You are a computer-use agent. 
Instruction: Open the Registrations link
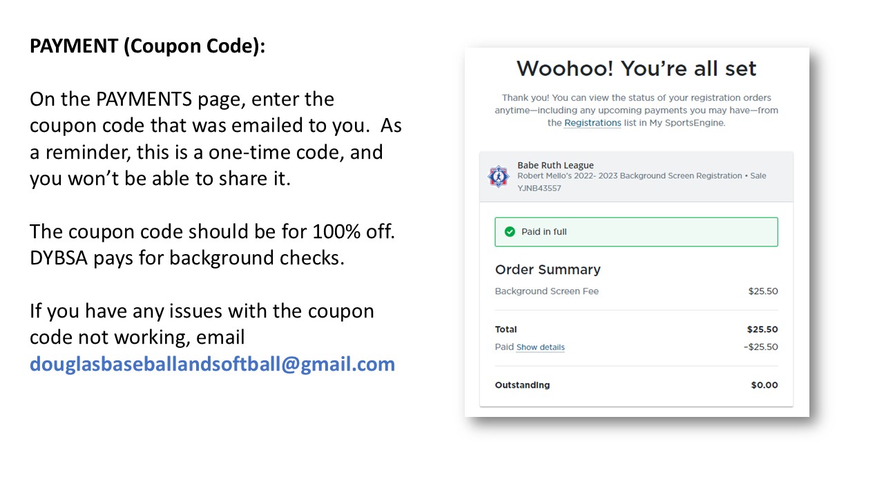click(593, 123)
